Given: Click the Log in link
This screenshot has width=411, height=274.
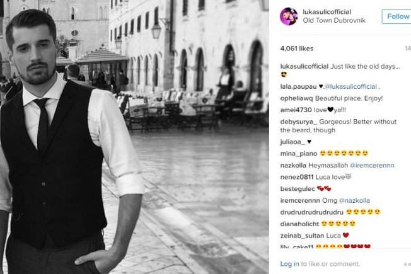Looking at the screenshot, I should pos(289,264).
